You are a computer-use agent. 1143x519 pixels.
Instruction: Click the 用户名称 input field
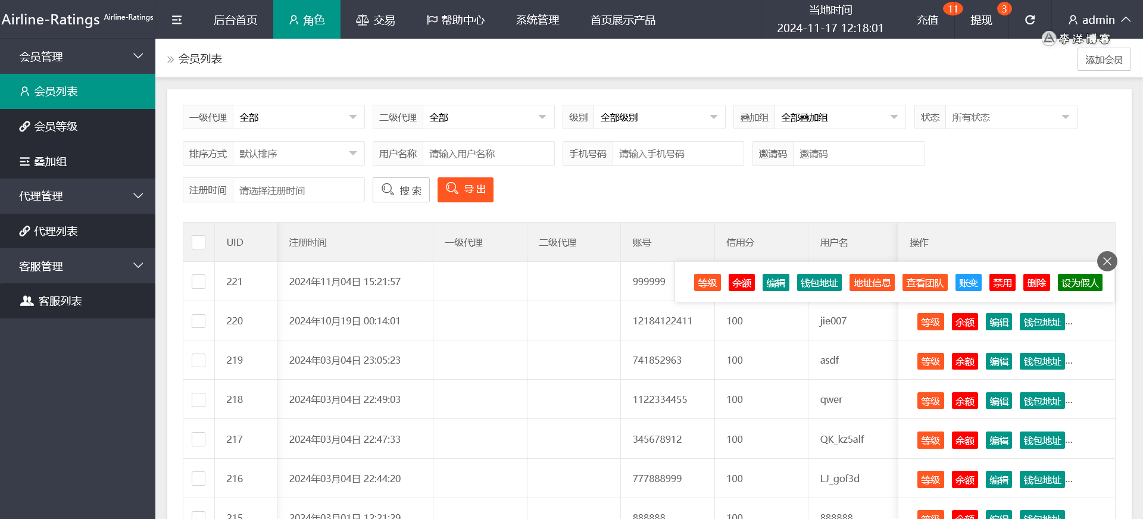(x=488, y=154)
